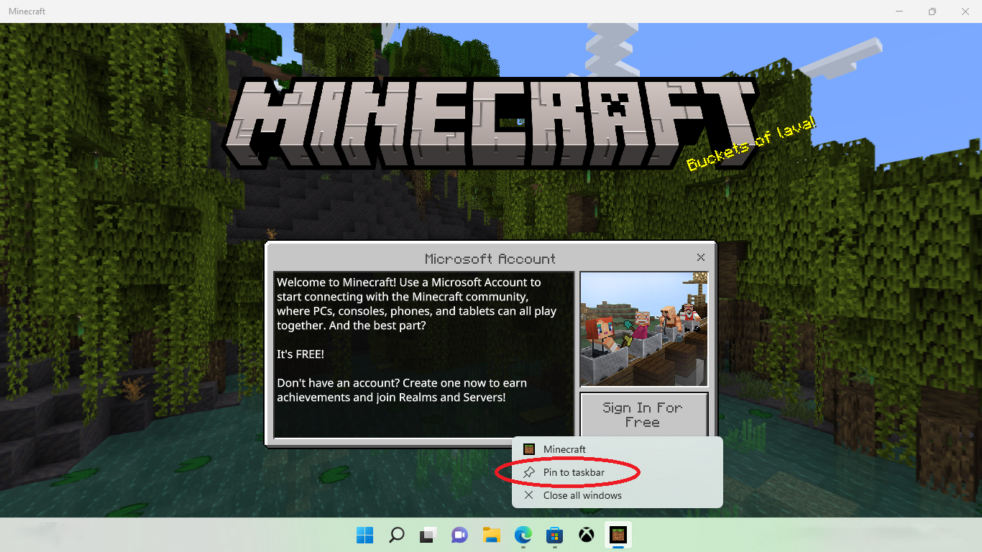Open Xbox app from taskbar
The image size is (982, 552).
587,535
